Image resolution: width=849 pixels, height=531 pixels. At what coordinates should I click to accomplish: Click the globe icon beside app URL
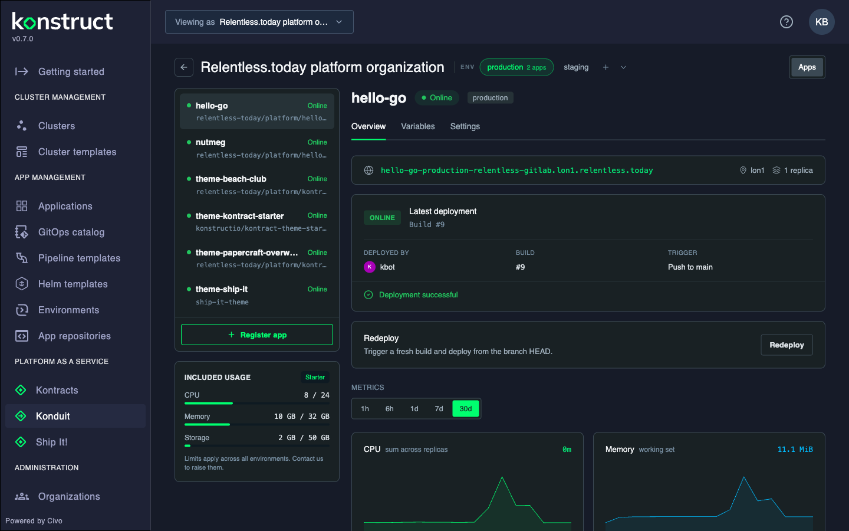368,171
